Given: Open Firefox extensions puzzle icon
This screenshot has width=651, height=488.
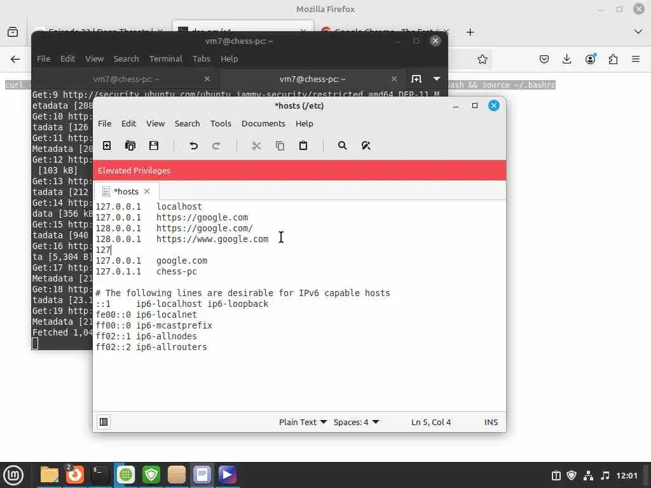Looking at the screenshot, I should tap(613, 59).
